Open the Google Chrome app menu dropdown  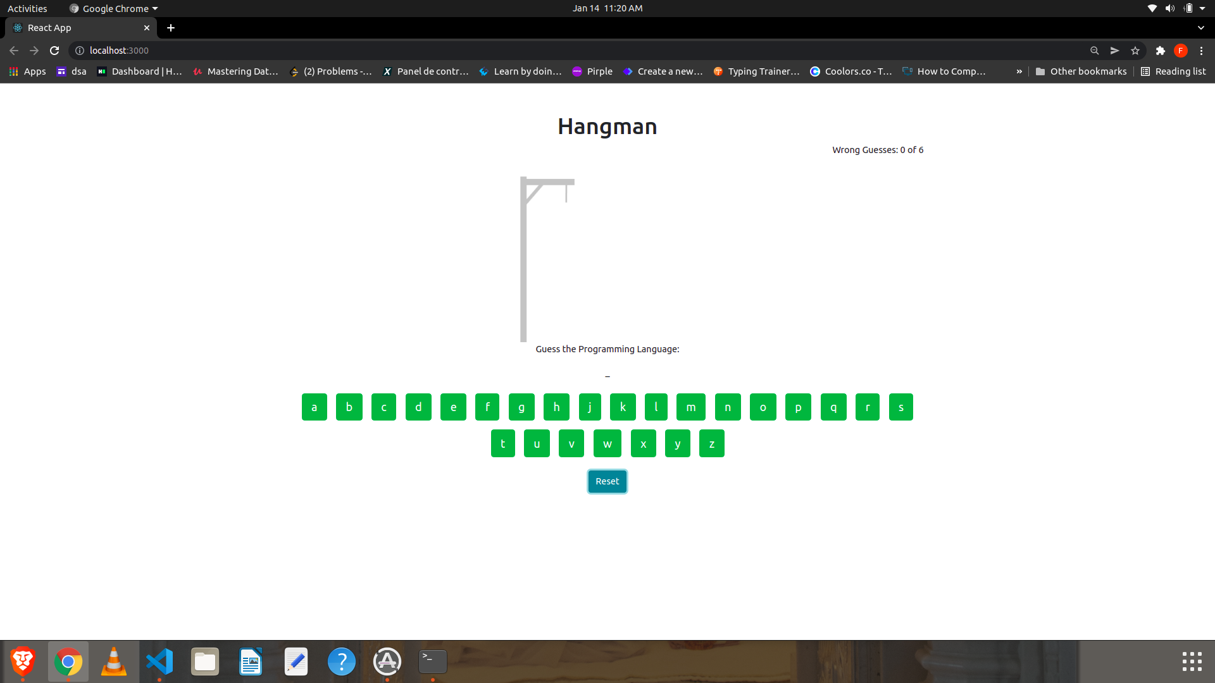click(x=114, y=8)
